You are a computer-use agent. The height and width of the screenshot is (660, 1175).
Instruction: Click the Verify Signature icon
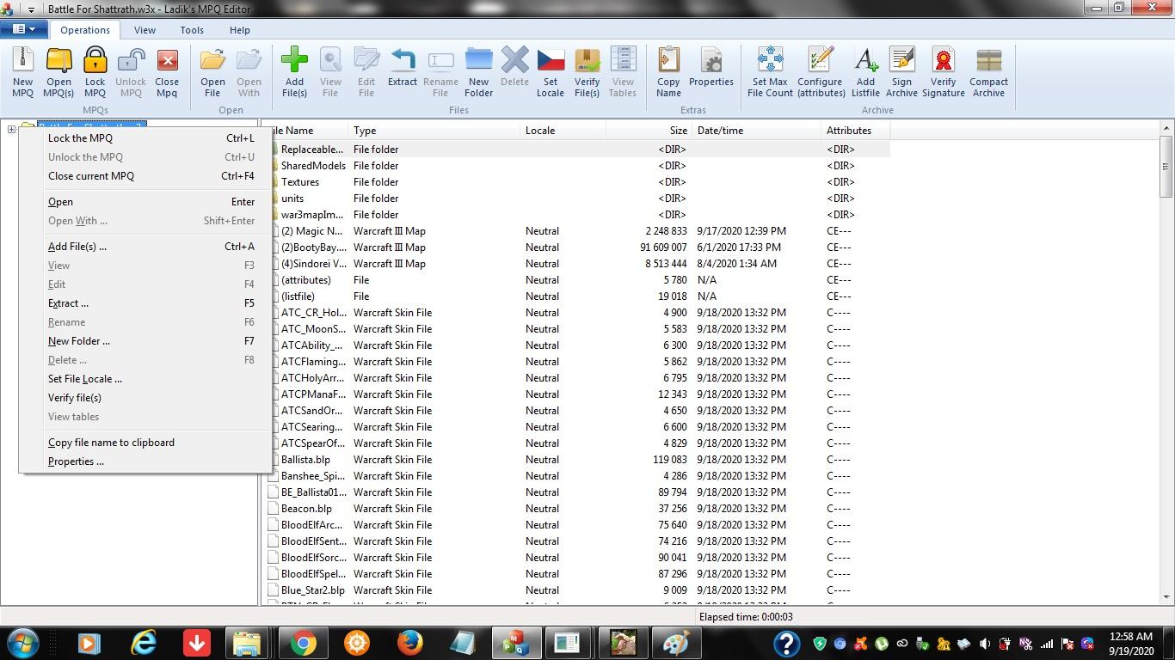tap(944, 72)
